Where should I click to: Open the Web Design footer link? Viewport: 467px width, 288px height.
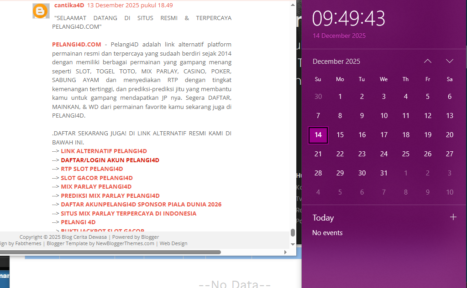click(173, 244)
